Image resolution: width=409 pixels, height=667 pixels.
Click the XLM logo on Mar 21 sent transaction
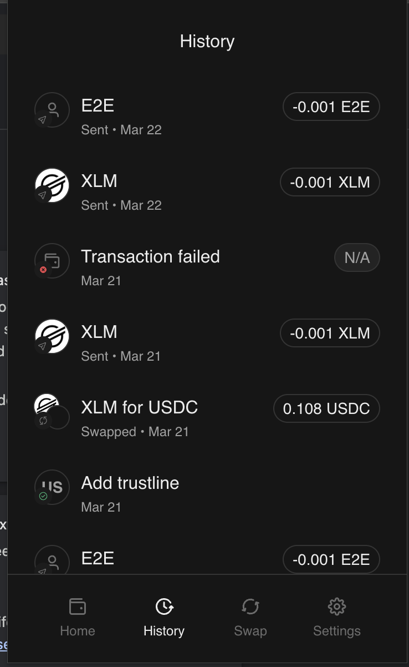[52, 336]
